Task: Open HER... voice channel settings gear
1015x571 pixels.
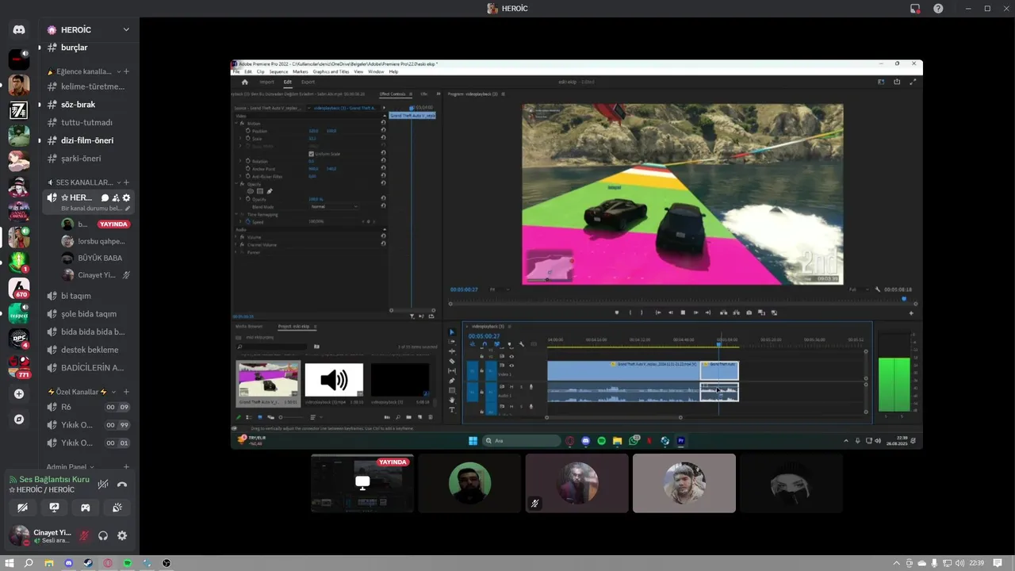Action: point(126,197)
